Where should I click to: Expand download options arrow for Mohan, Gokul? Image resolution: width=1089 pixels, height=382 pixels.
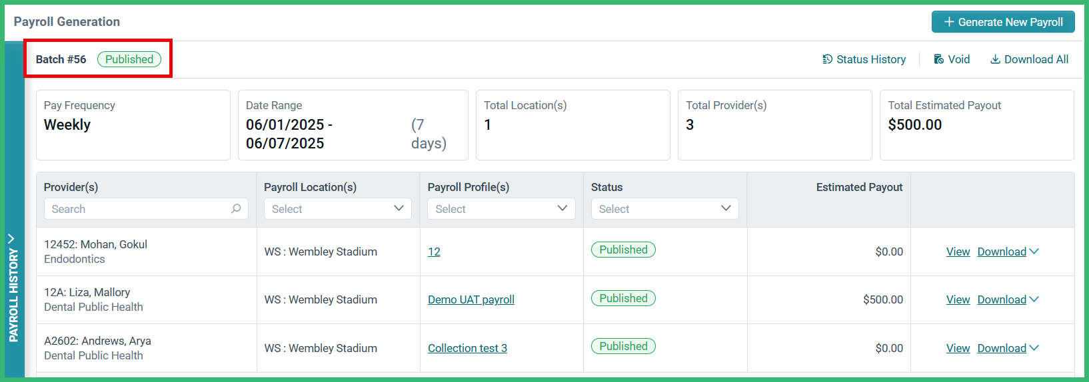pos(1034,252)
